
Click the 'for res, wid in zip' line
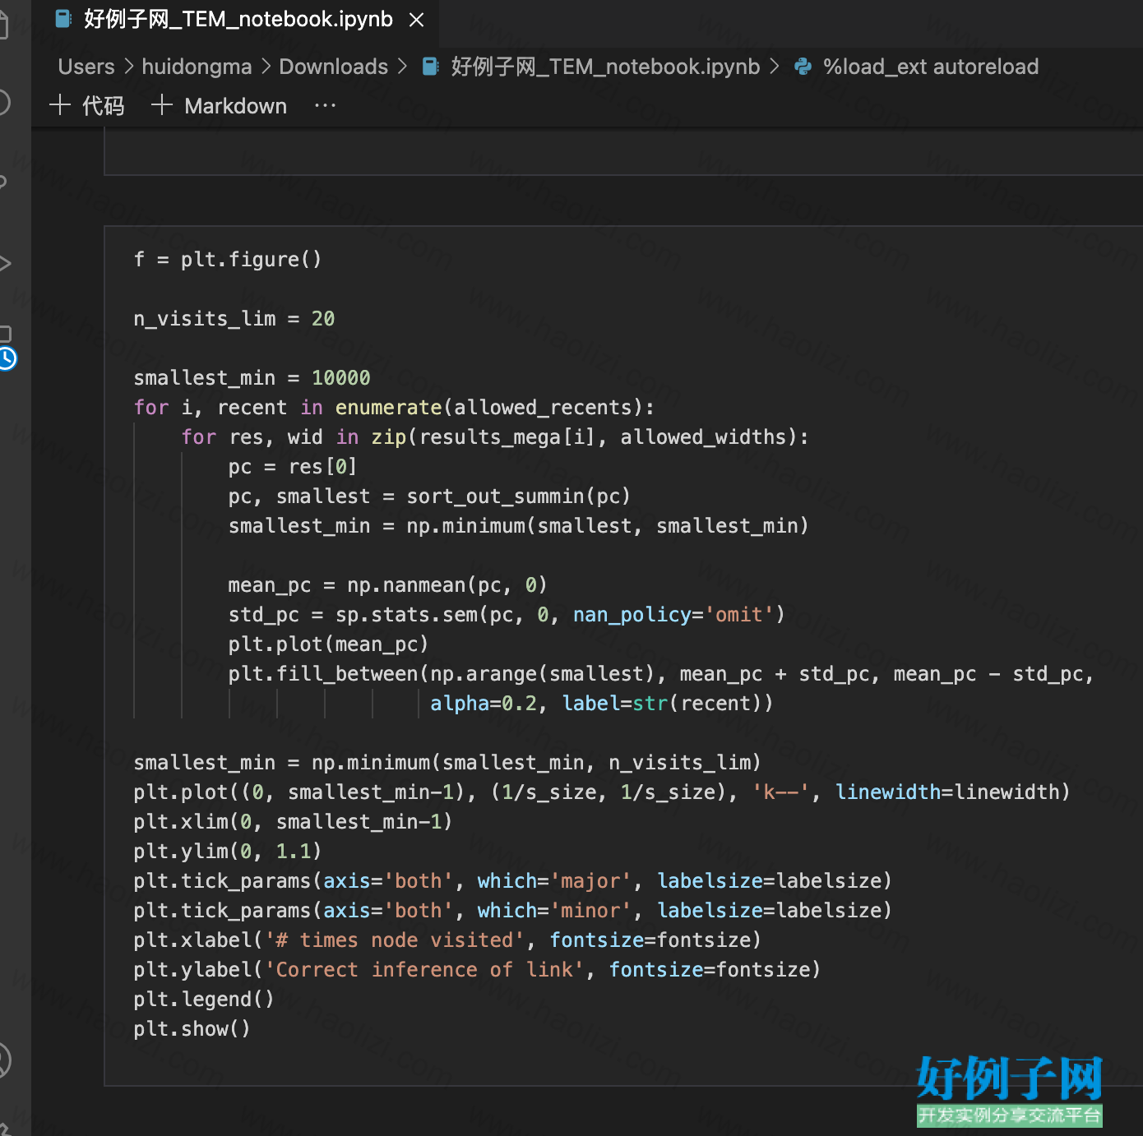[x=495, y=437]
